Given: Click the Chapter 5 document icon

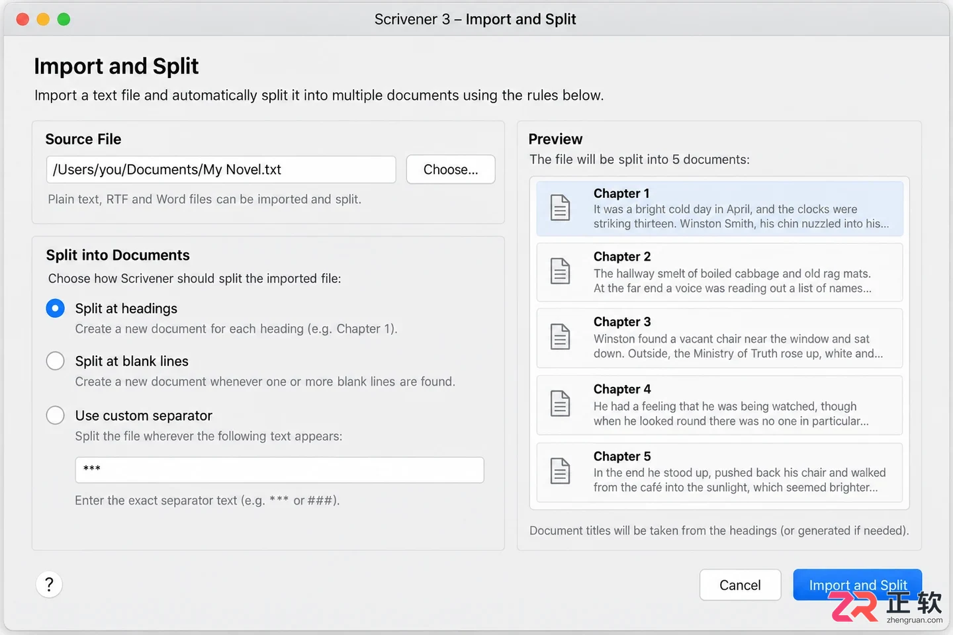Looking at the screenshot, I should click(x=561, y=471).
